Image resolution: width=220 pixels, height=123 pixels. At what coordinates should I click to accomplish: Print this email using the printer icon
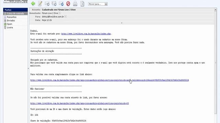pyautogui.click(x=75, y=4)
